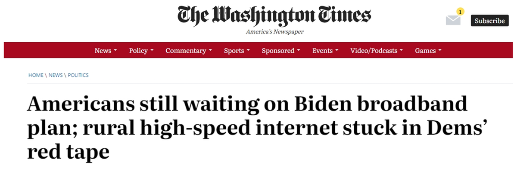Screen dimensions: 517x172
Task: Open the POLITICS breadcrumb link
Action: (x=78, y=75)
